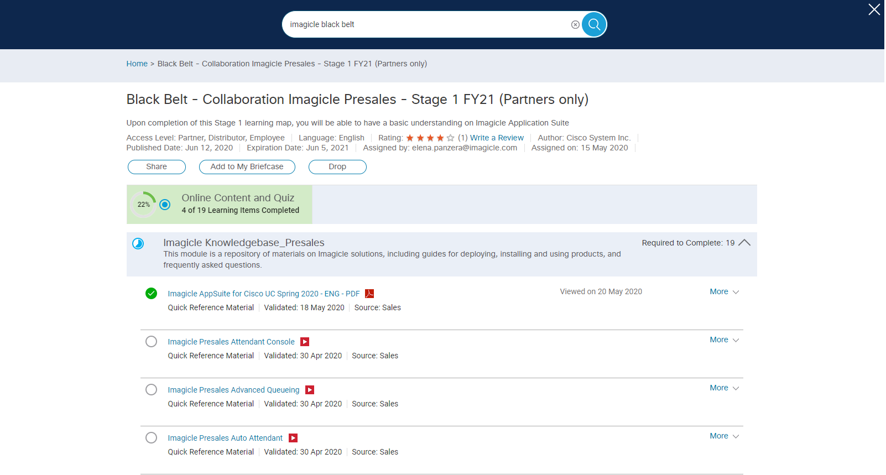Clear the search field text

coord(575,24)
